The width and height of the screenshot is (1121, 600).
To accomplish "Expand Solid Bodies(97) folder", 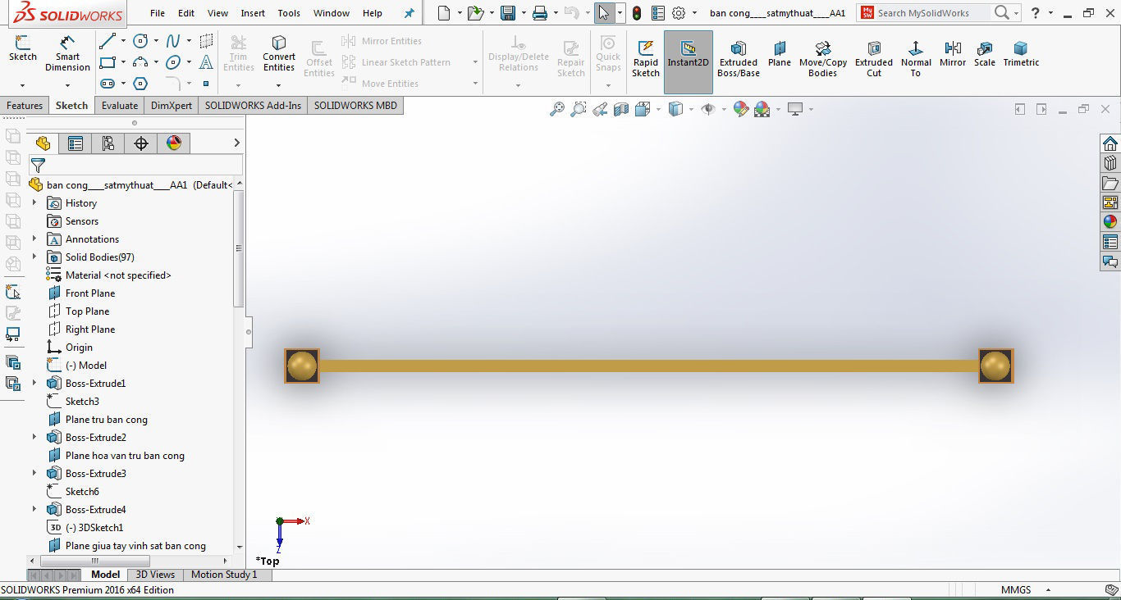I will click(34, 257).
